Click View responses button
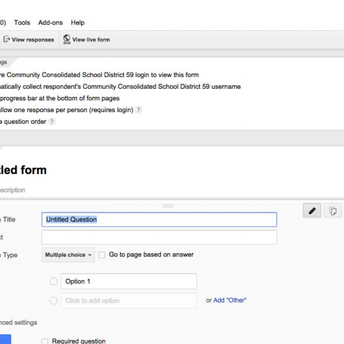 point(29,40)
